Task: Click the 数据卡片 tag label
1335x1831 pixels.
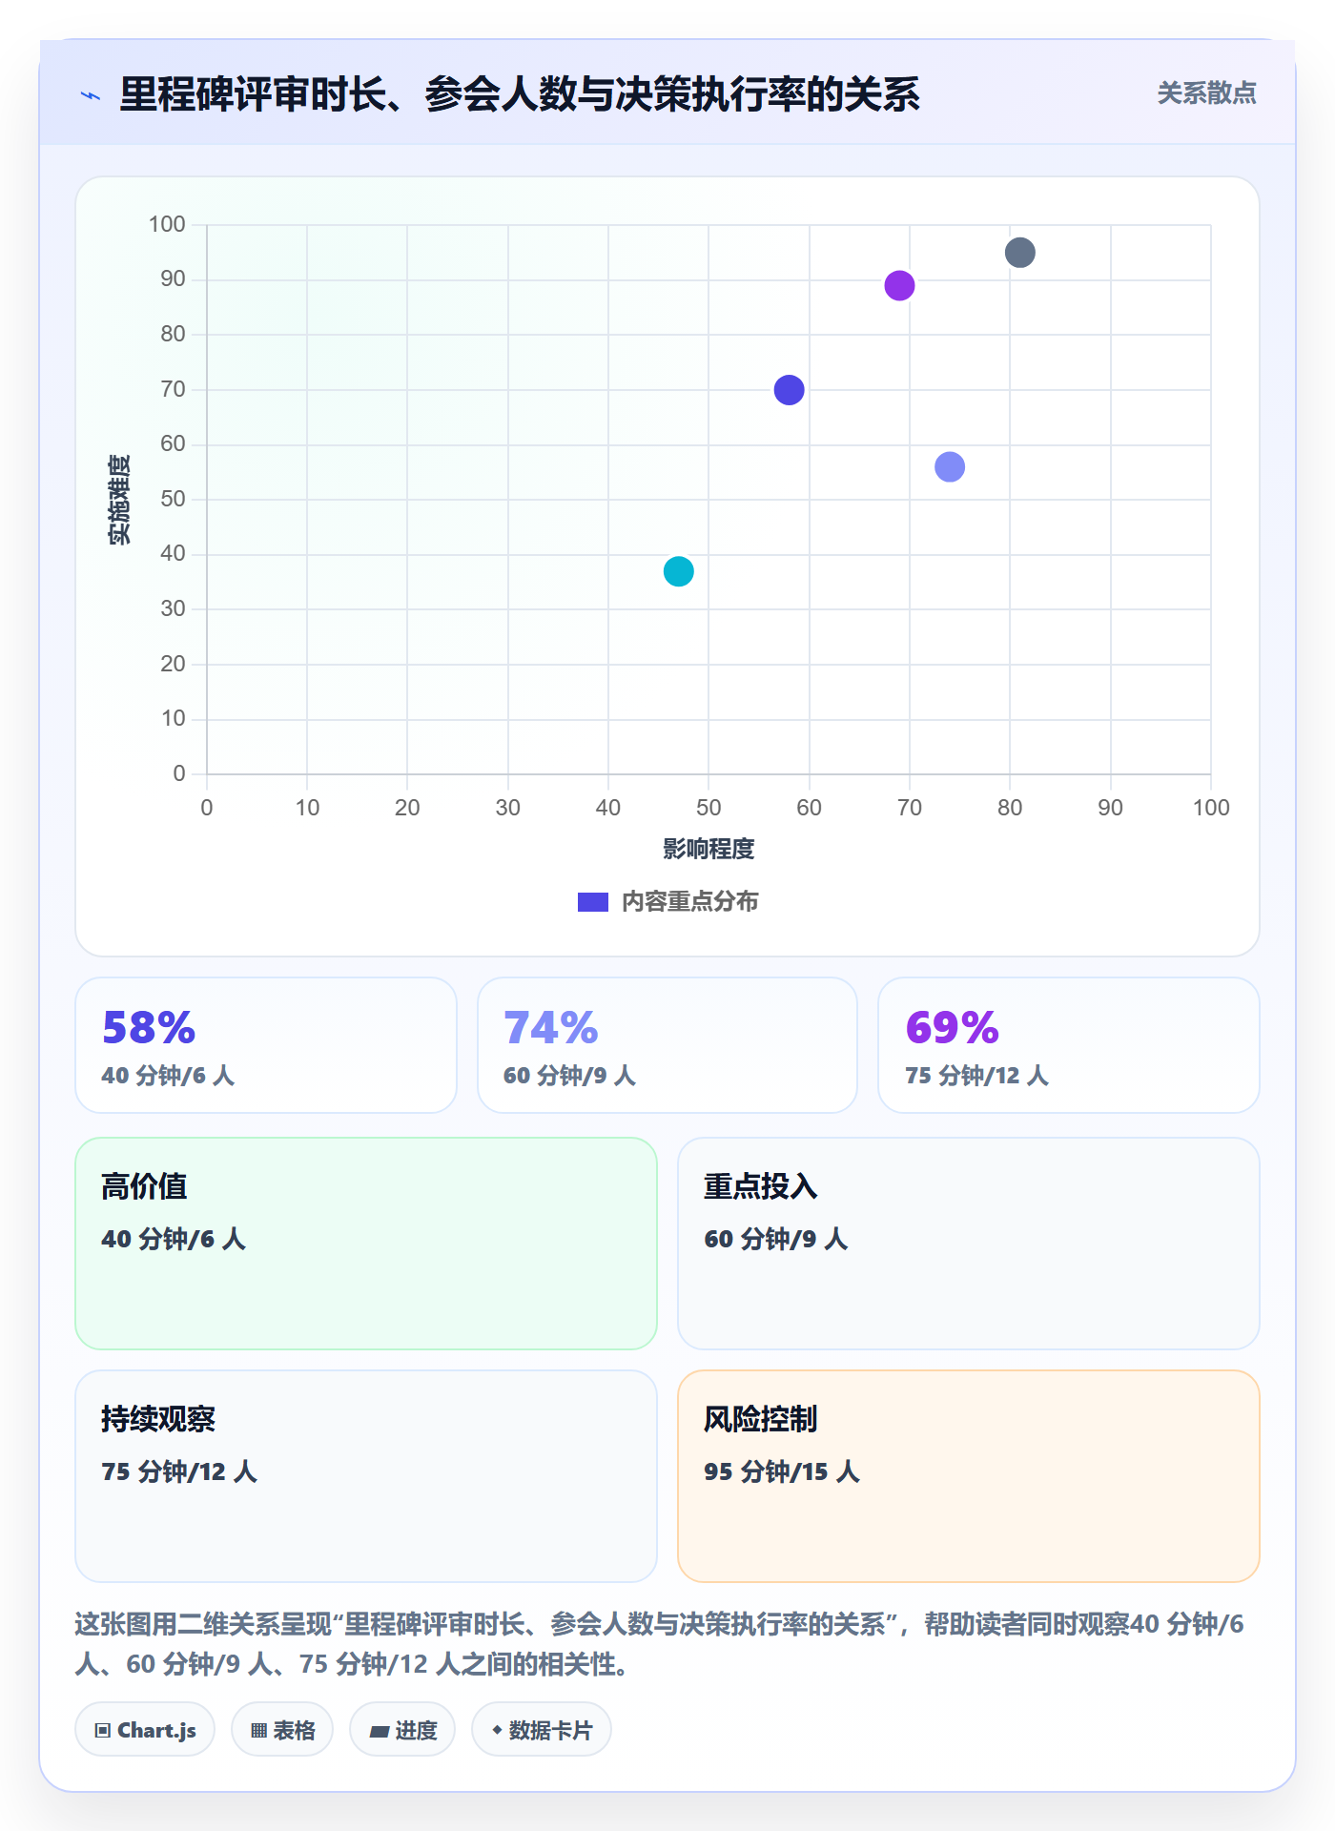Action: [x=550, y=1731]
